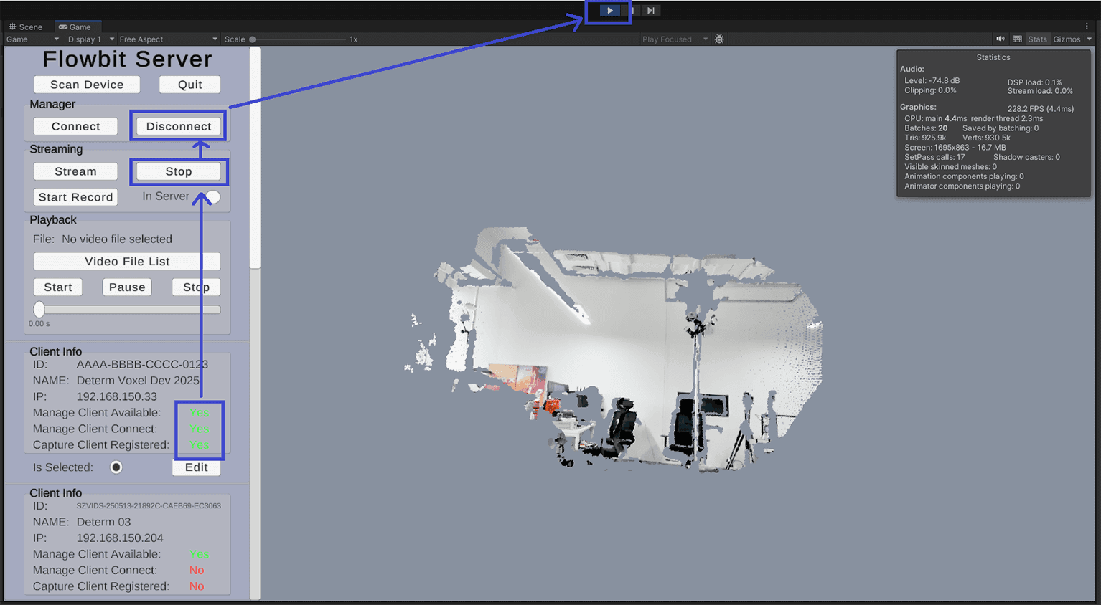Click the name 'Determ 03'
The height and width of the screenshot is (605, 1101).
(103, 522)
